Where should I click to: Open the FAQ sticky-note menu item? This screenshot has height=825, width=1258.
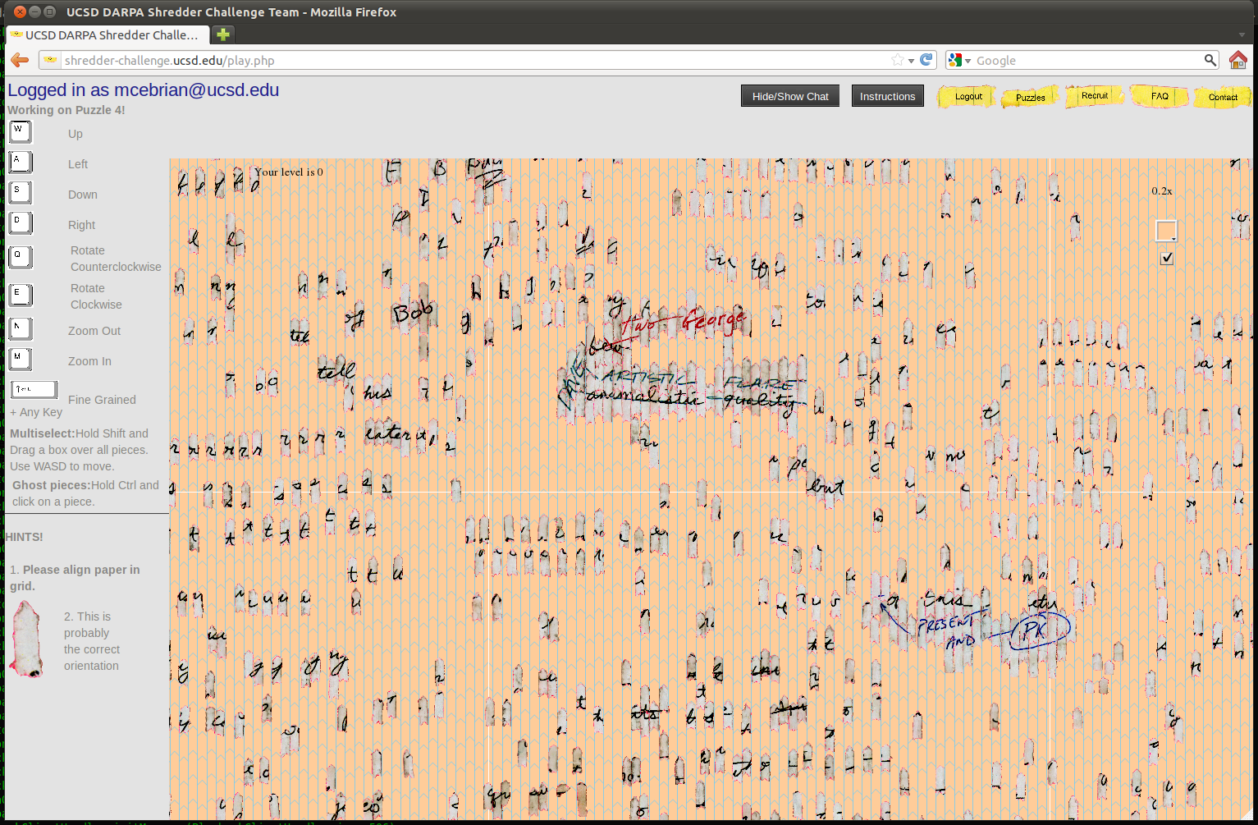click(x=1159, y=96)
